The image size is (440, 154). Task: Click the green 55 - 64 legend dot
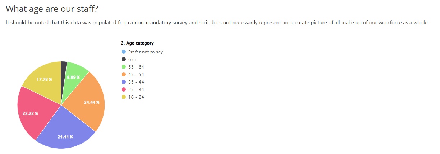tap(124, 67)
